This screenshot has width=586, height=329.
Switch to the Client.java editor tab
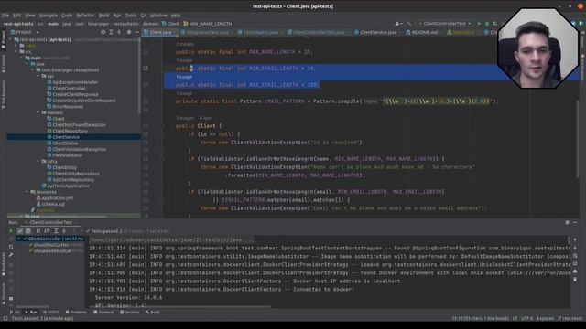coord(158,32)
